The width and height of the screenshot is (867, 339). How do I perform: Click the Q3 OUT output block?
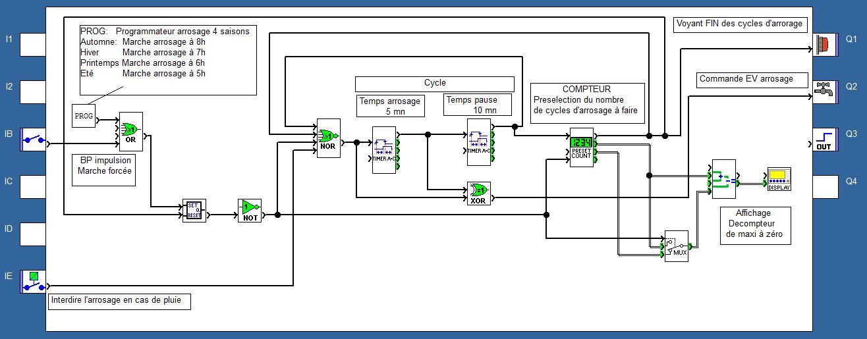tap(824, 140)
